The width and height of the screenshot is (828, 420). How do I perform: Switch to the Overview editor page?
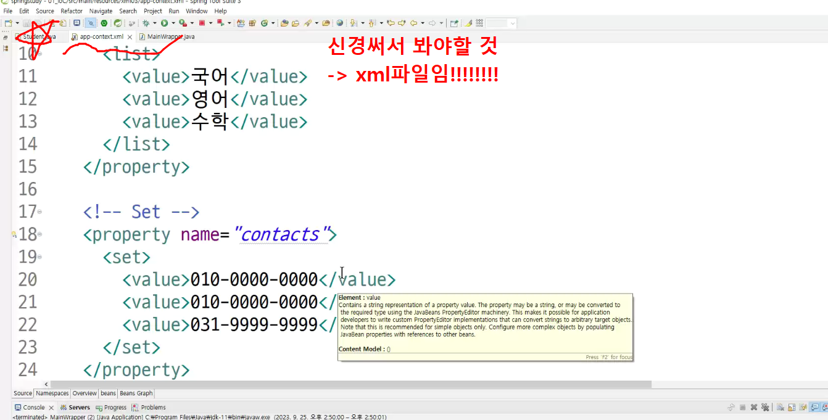[85, 393]
